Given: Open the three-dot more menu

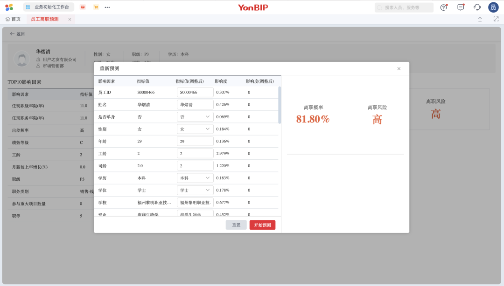Looking at the screenshot, I should [x=107, y=7].
